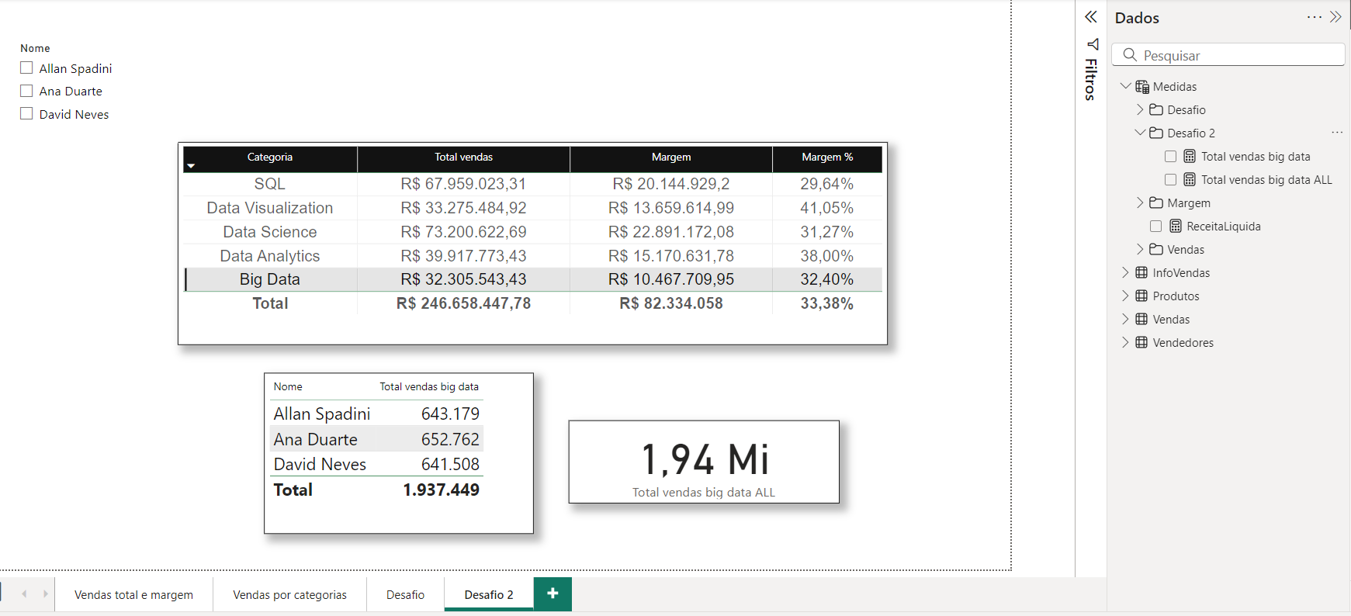This screenshot has width=1351, height=616.
Task: Expand the Margem folder
Action: click(1140, 202)
